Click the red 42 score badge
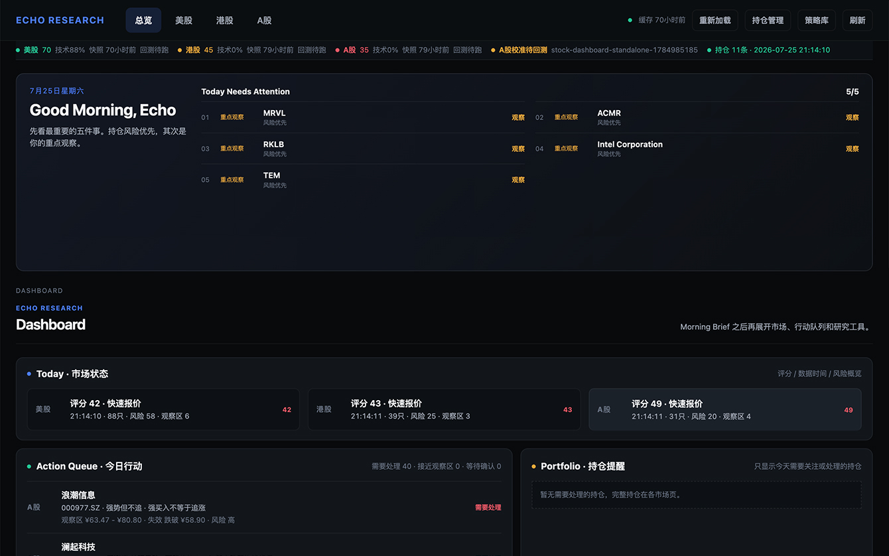Image resolution: width=889 pixels, height=556 pixels. click(x=287, y=410)
